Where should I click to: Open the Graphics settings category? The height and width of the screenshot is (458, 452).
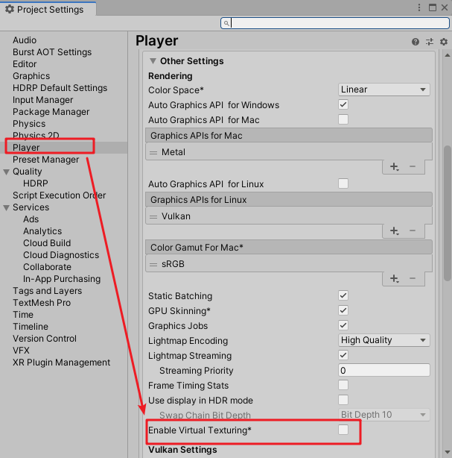tap(31, 76)
